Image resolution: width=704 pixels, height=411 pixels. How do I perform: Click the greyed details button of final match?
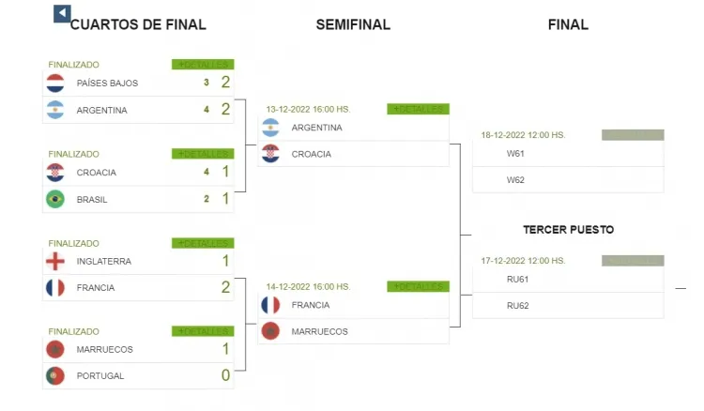tap(633, 134)
